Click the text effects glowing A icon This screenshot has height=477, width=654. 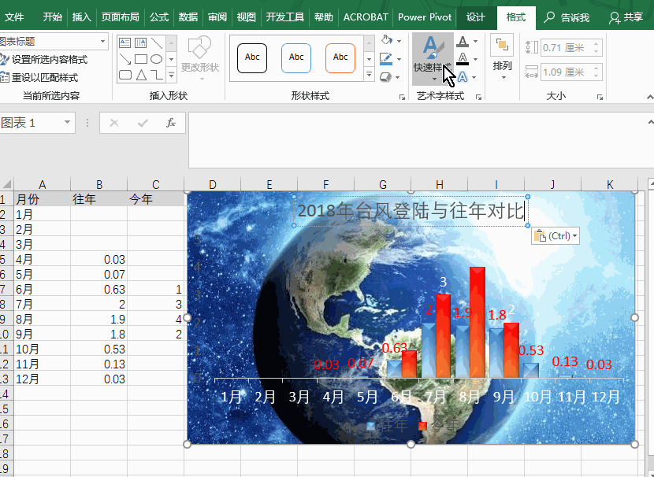tap(463, 77)
